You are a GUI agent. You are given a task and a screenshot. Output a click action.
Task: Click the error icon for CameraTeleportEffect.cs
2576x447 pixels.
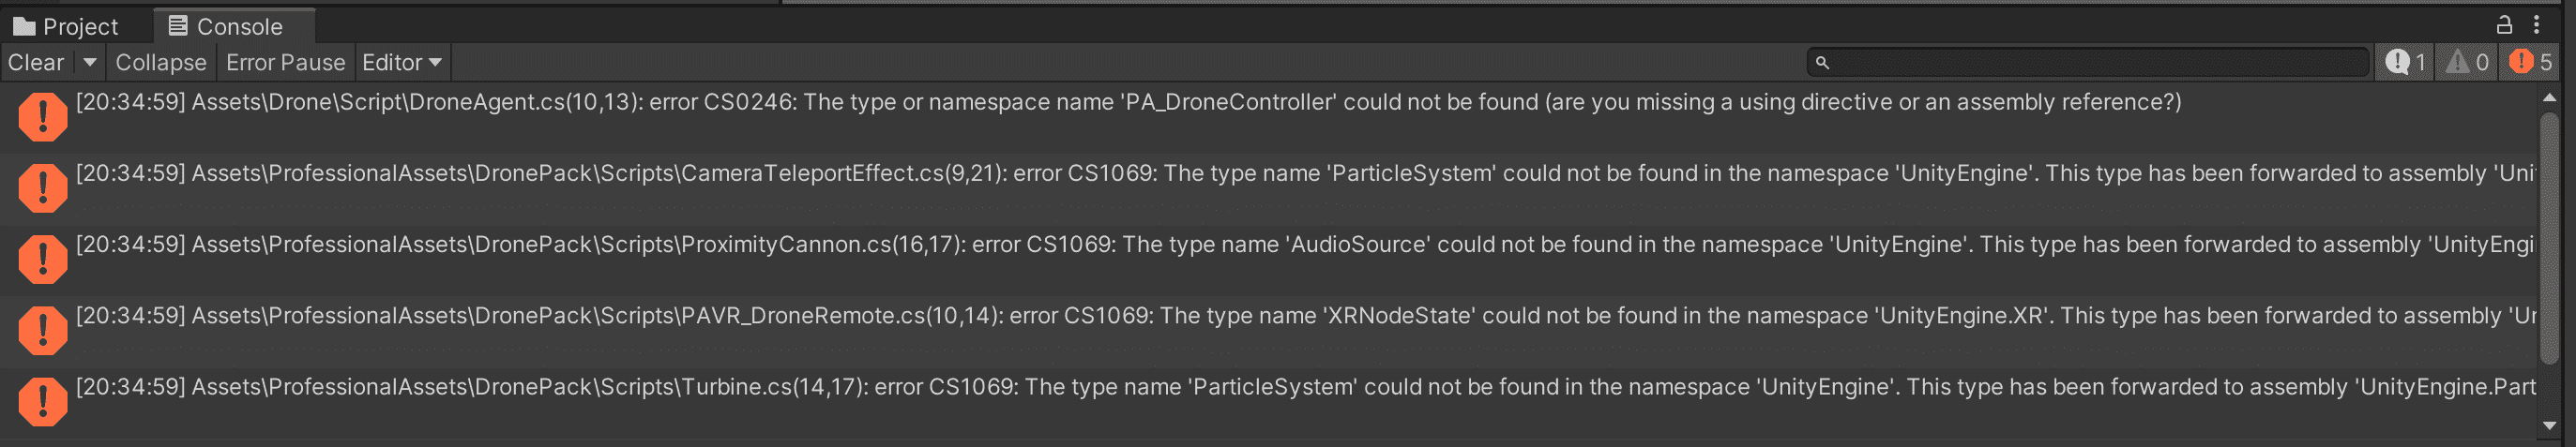(x=42, y=188)
